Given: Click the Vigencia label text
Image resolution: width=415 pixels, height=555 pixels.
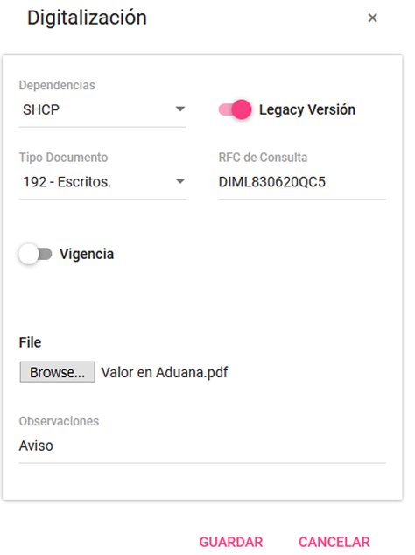Looking at the screenshot, I should click(87, 254).
